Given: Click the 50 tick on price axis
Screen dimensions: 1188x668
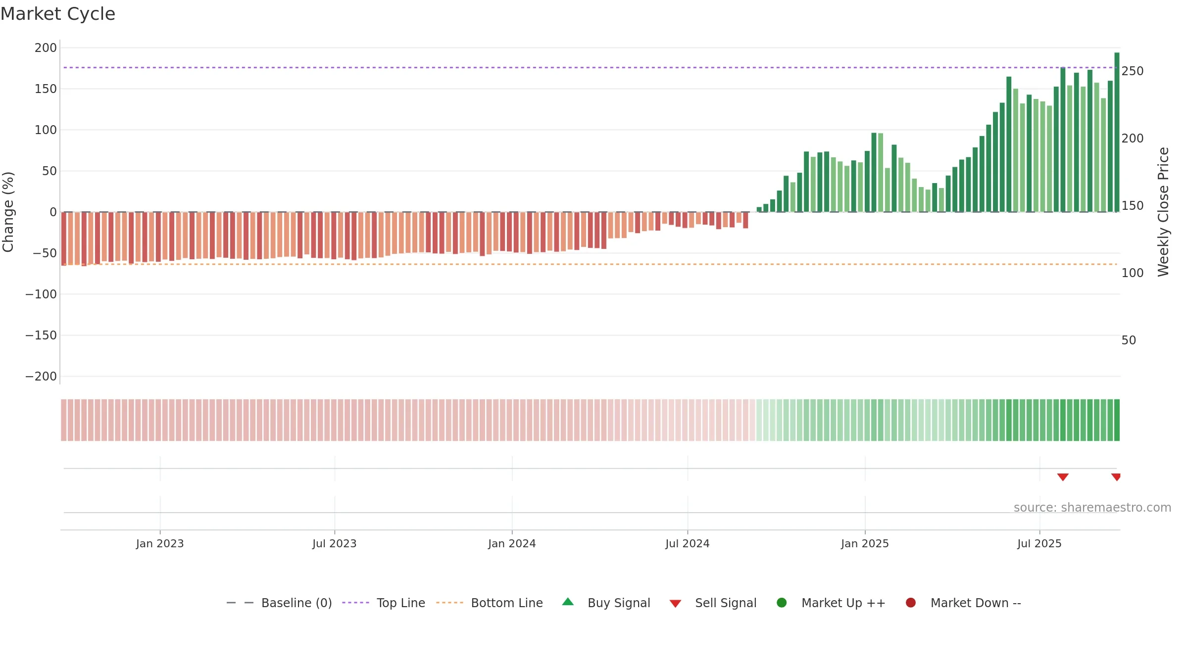Looking at the screenshot, I should 1129,340.
